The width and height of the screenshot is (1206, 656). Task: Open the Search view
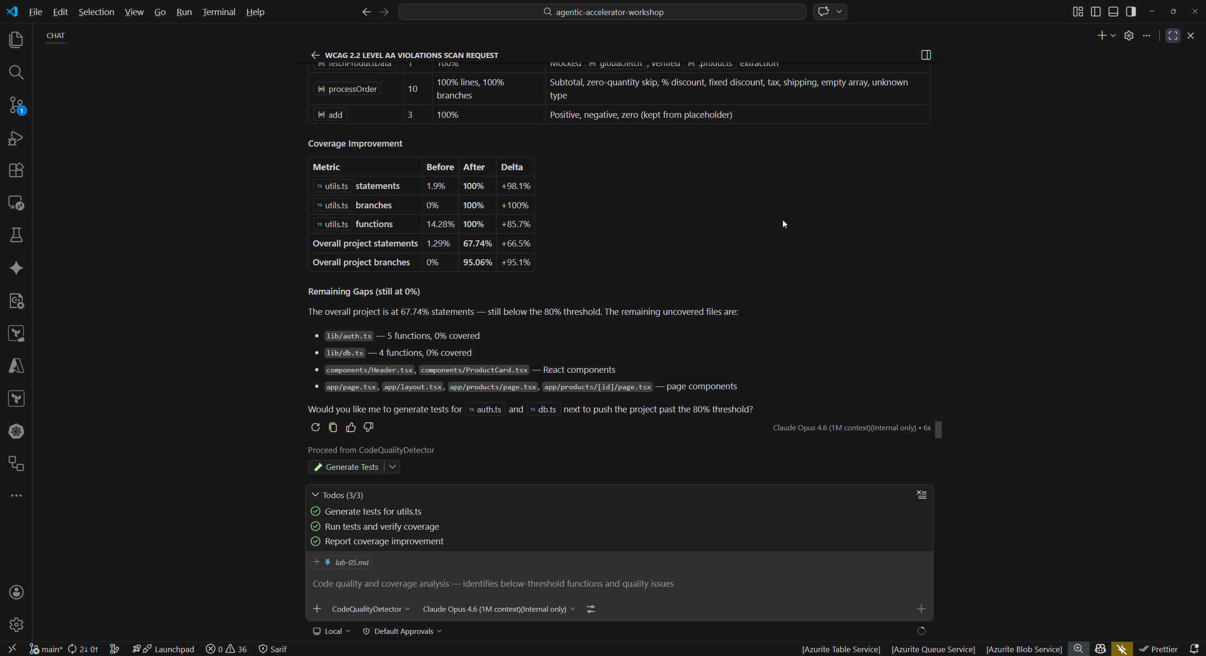point(16,72)
